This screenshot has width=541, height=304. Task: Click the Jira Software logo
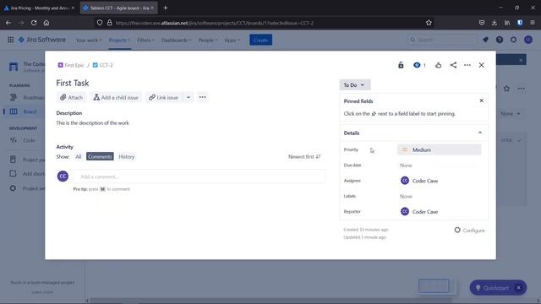tap(41, 40)
